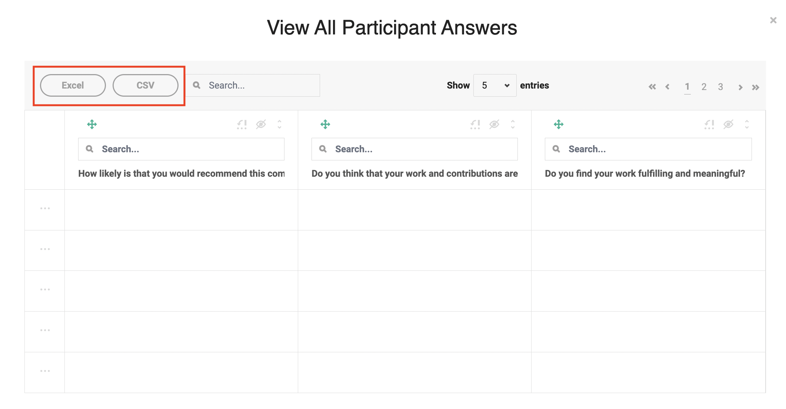The height and width of the screenshot is (409, 786).
Task: Switch to page 2
Action: [704, 87]
